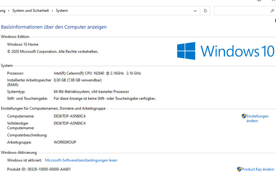Select DESKTOP-A5NEKC4 next to Vollständiger Computername
The image size is (276, 178).
point(70,123)
